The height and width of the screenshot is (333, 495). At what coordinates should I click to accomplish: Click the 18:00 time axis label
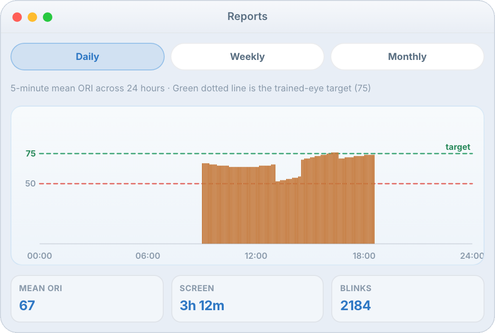coord(364,255)
